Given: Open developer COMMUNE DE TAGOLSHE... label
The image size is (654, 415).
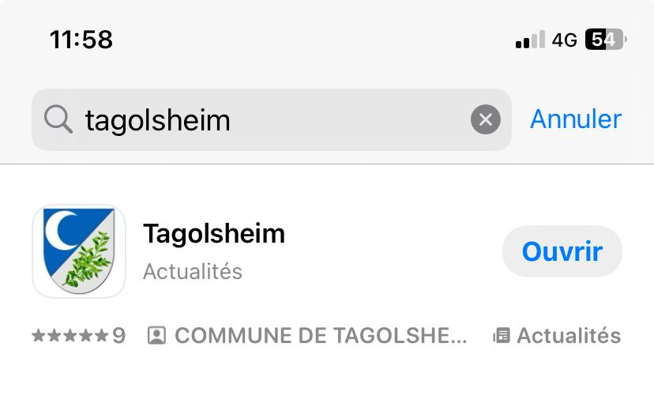Looking at the screenshot, I should 321,336.
